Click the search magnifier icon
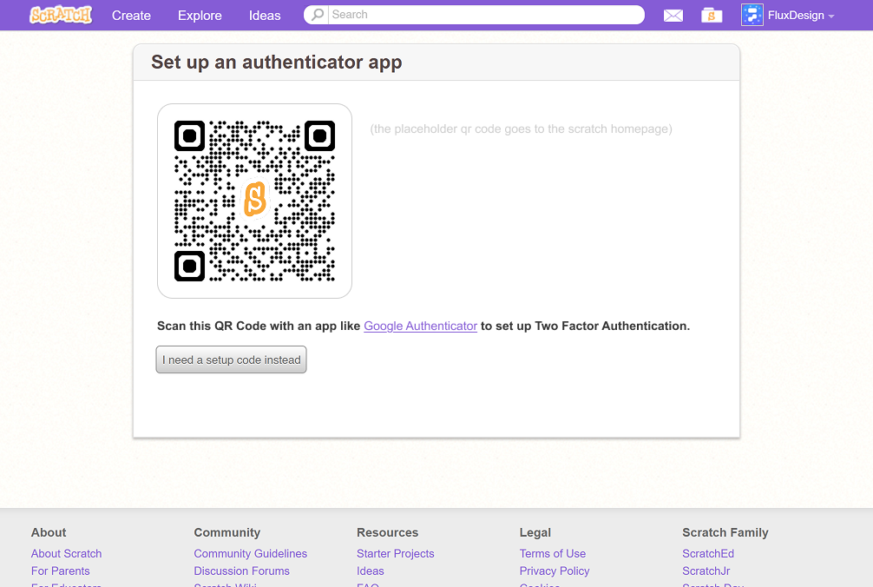Screen dimensions: 873x587 (318, 15)
